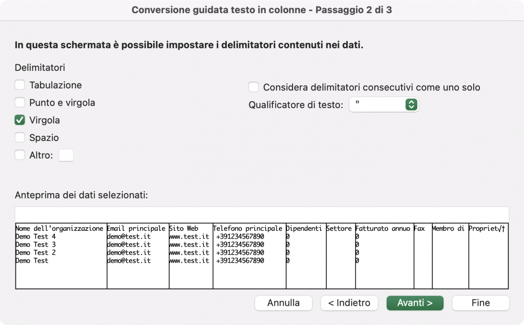
Task: Click the green arrows of text qualifier
Action: 411,105
